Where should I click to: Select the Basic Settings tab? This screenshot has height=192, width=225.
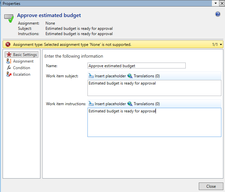[22, 55]
